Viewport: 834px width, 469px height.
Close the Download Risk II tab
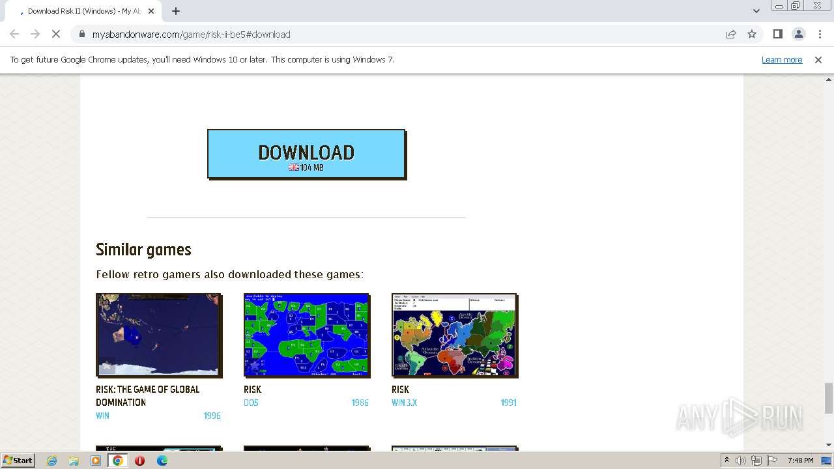pos(152,11)
